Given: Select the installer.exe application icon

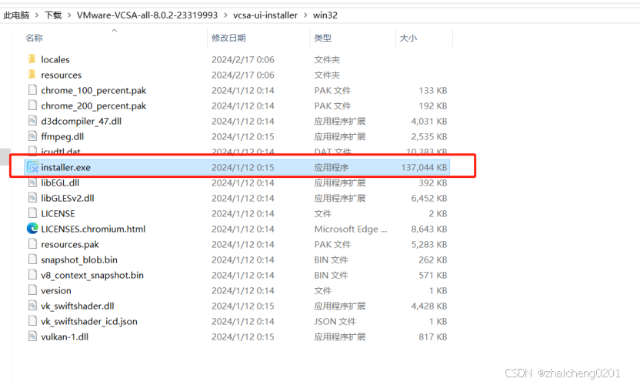Looking at the screenshot, I should 32,167.
